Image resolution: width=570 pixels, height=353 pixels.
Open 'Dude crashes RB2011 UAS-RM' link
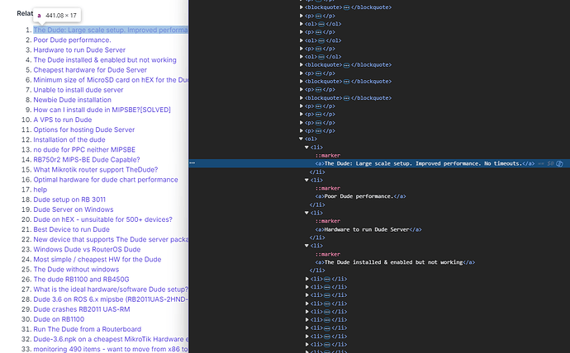coord(82,309)
